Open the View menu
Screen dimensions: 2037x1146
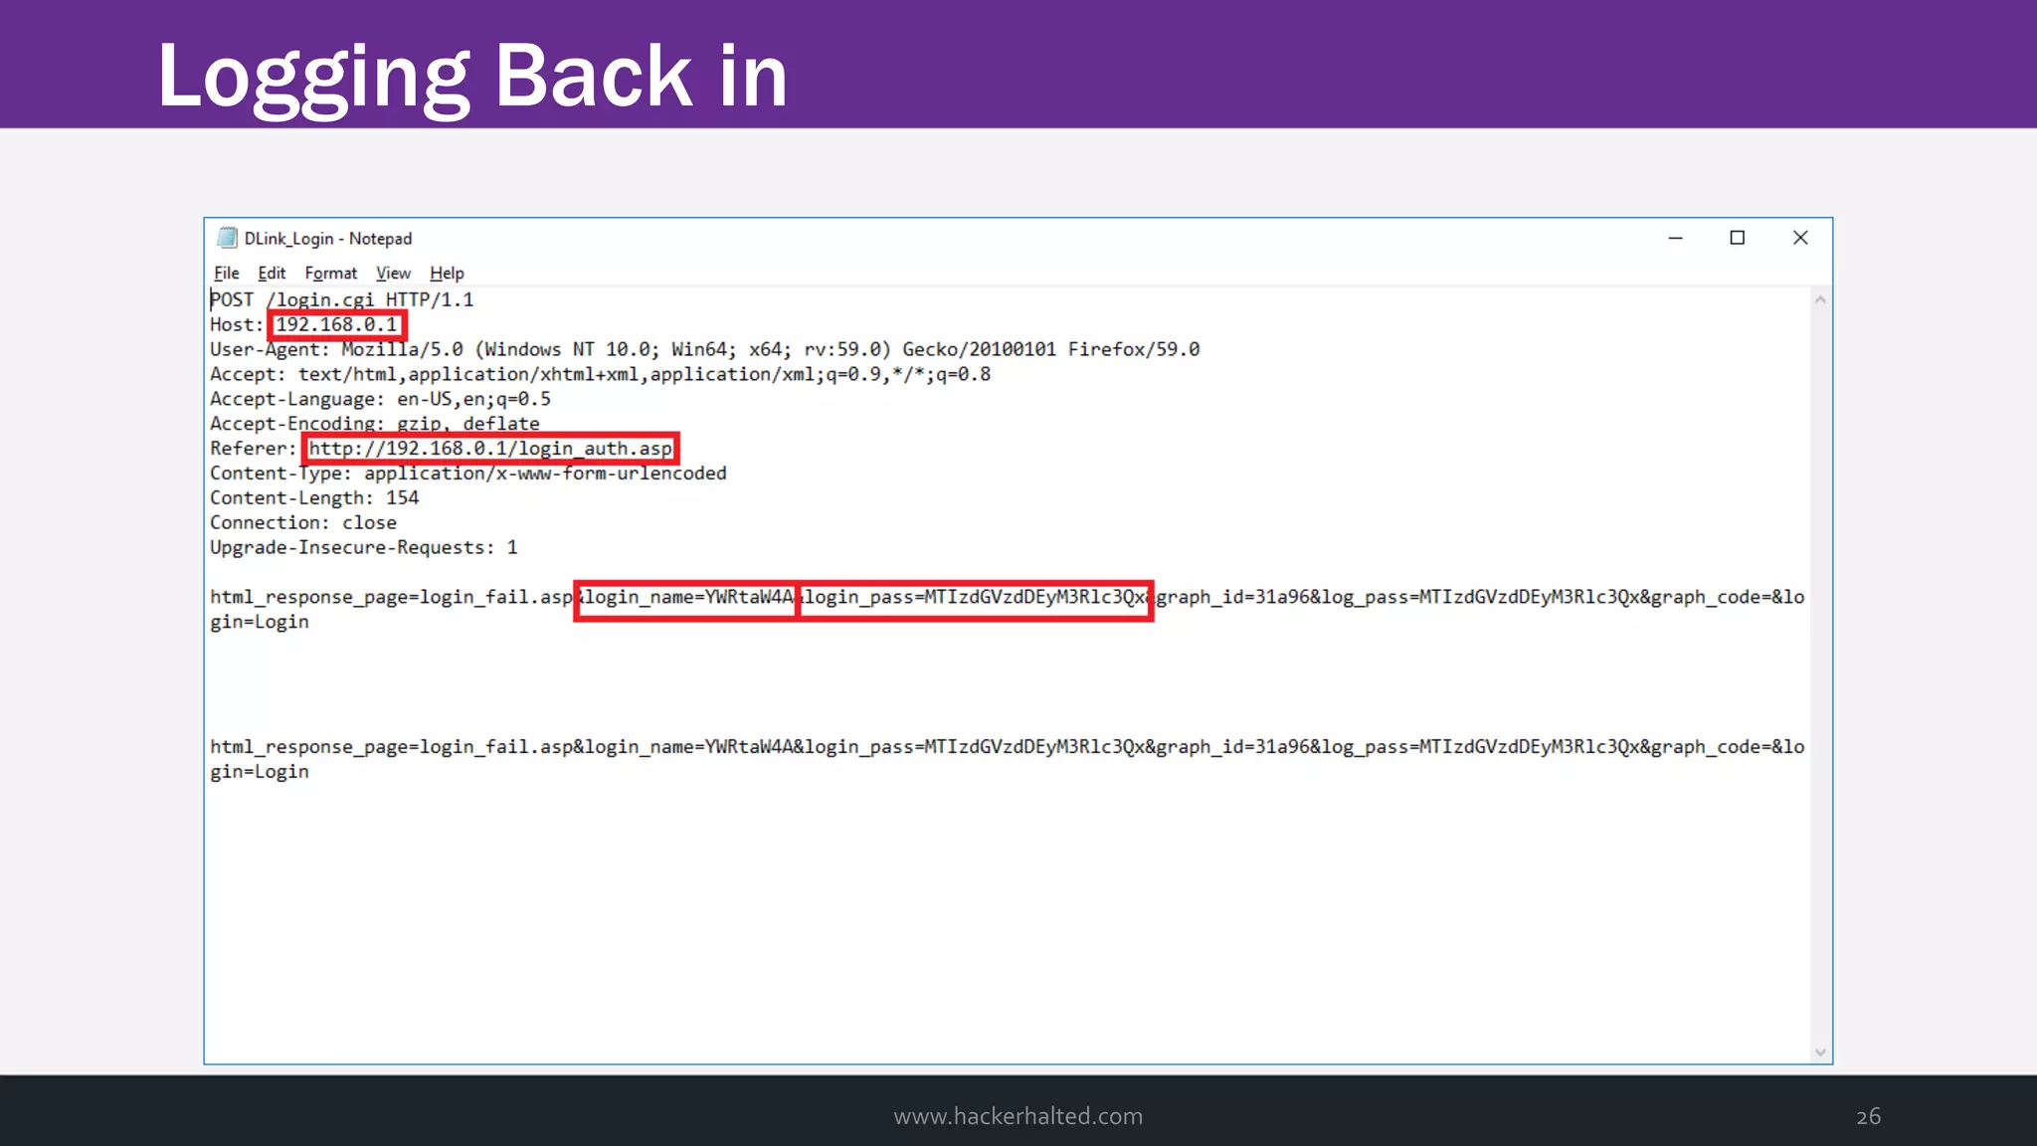[393, 273]
